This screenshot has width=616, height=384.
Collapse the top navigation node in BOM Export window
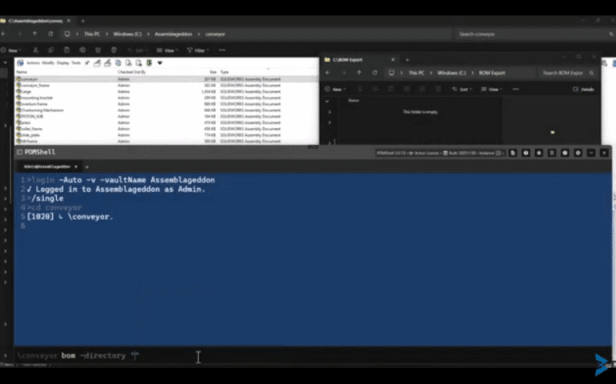pos(327,101)
